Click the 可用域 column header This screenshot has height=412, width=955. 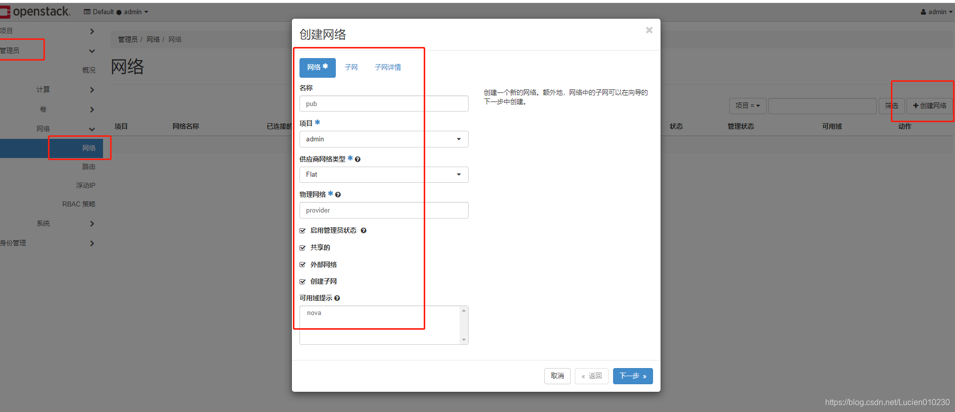coord(832,127)
